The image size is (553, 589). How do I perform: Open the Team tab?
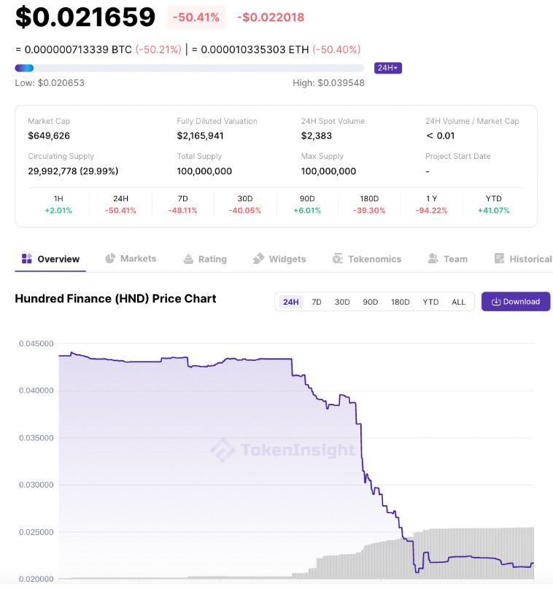(455, 259)
